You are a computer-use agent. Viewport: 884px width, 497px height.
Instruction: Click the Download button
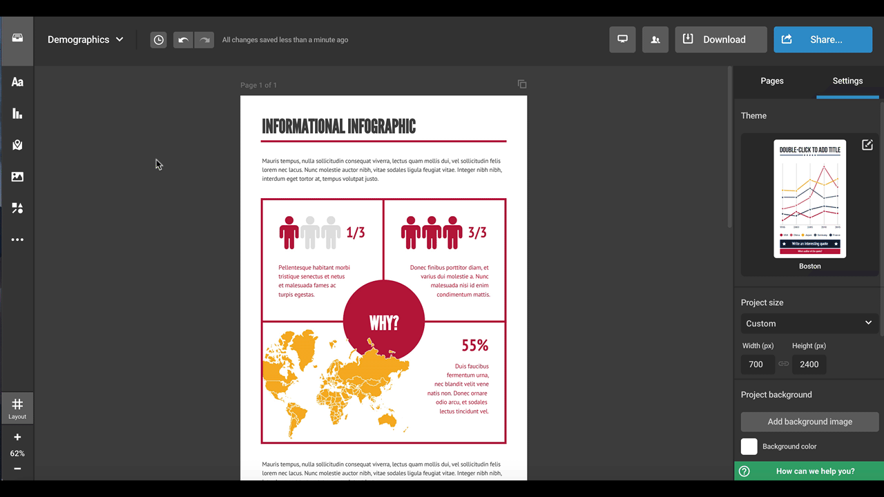click(x=721, y=39)
